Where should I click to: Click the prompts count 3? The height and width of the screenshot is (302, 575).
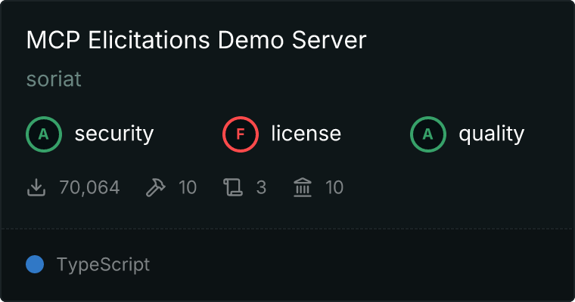click(261, 187)
